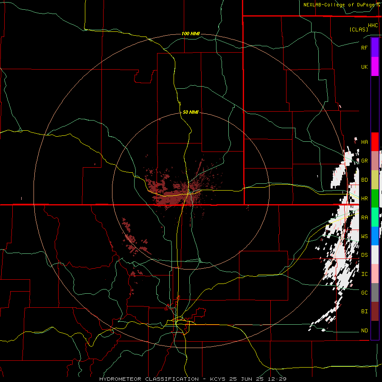This screenshot has height=382, width=382.
Task: Click the 'UK' legend label
Action: click(364, 67)
